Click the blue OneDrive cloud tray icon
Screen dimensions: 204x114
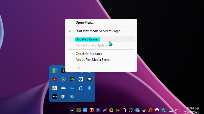(72, 88)
